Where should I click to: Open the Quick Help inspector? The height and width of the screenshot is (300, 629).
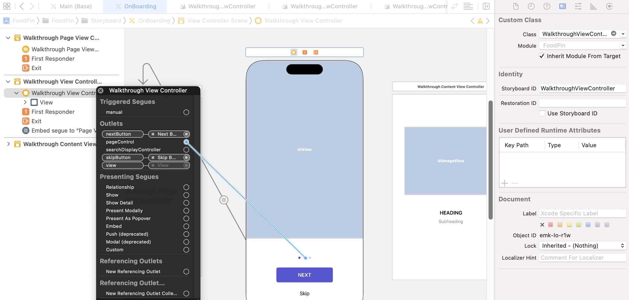tap(547, 6)
